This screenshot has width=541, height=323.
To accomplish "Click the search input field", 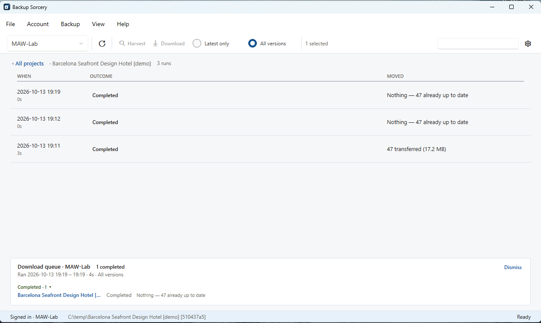I will (x=478, y=44).
